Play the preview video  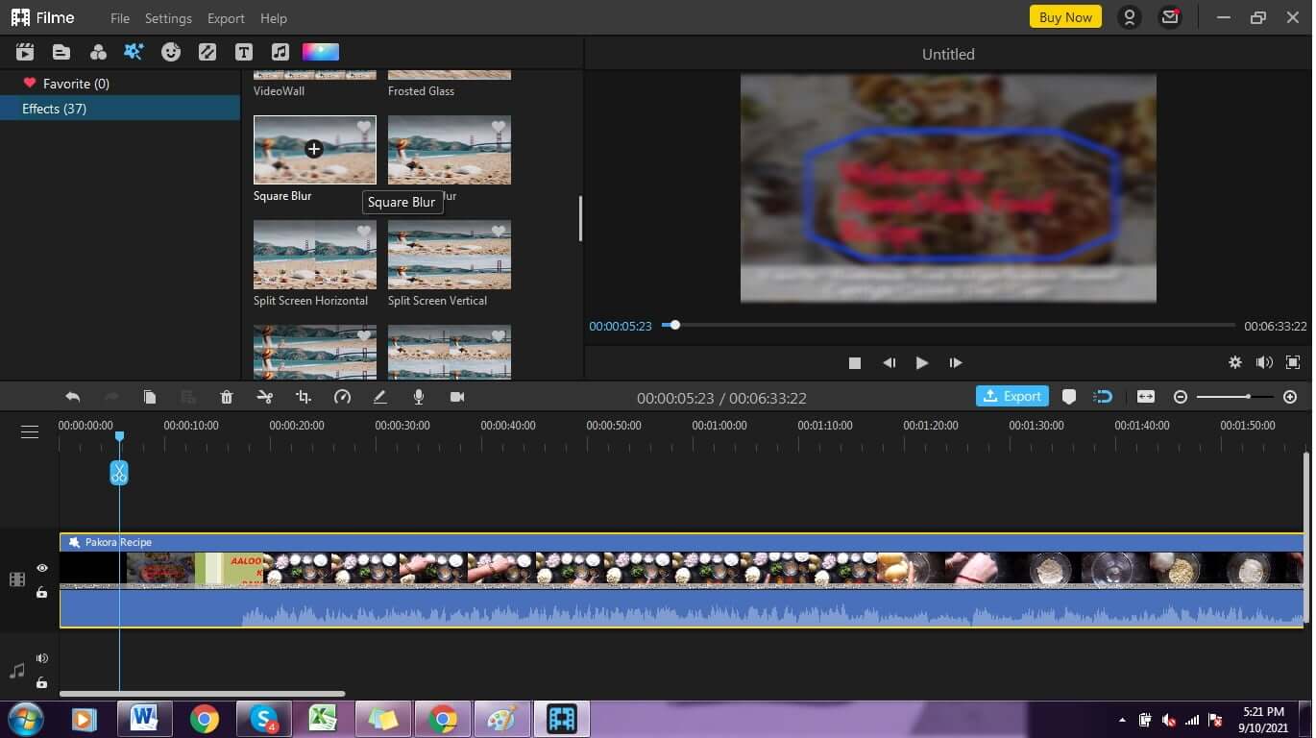click(922, 362)
